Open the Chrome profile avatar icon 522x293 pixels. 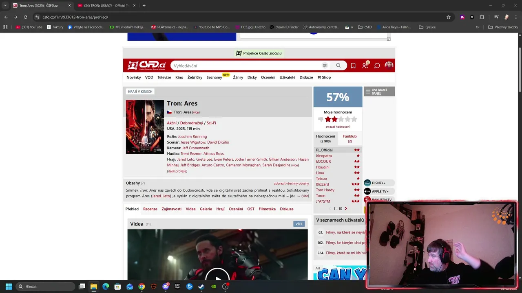point(506,17)
